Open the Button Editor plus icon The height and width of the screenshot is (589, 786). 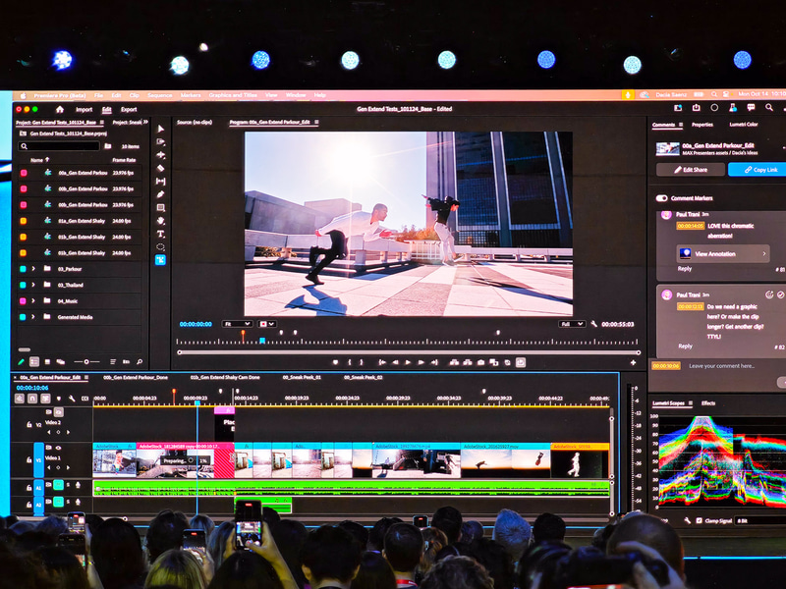point(633,362)
